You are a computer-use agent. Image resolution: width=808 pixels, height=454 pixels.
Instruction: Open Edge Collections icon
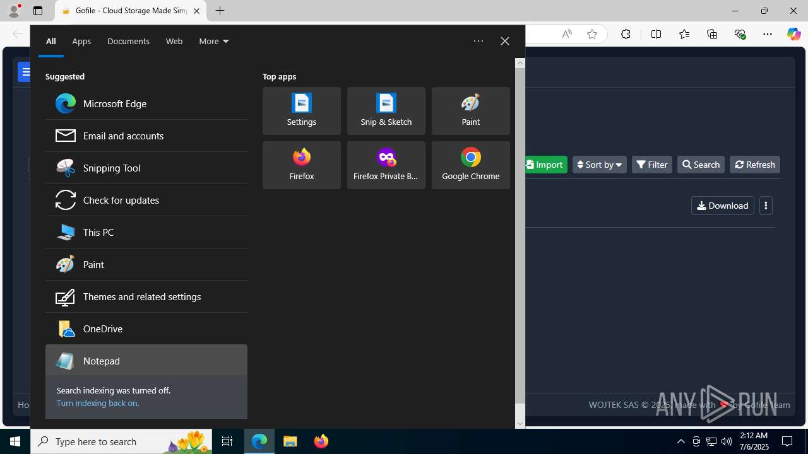[712, 34]
